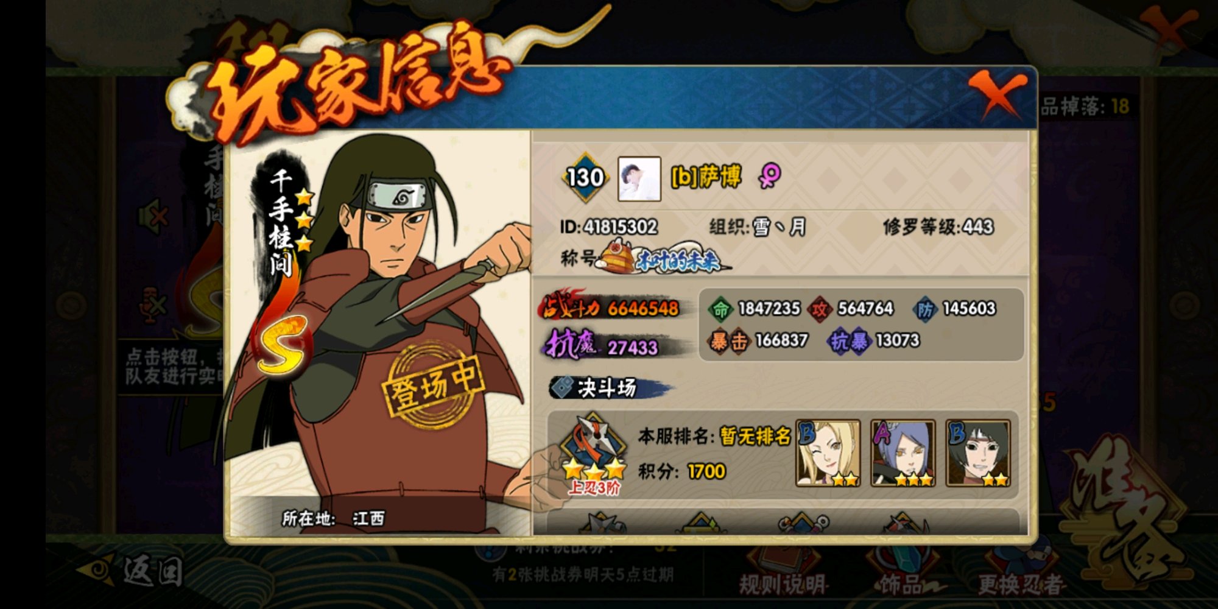This screenshot has height=609, width=1218.
Task: Select the A-rank purple-haired ninja portrait
Action: pyautogui.click(x=903, y=453)
